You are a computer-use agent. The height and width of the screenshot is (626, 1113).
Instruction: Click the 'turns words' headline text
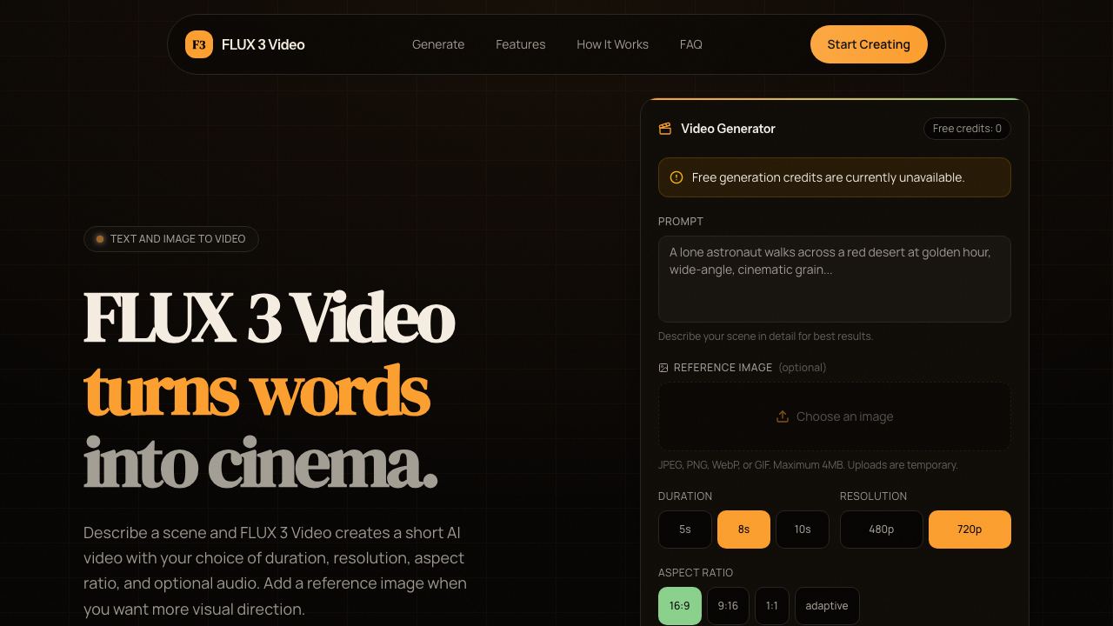[257, 391]
